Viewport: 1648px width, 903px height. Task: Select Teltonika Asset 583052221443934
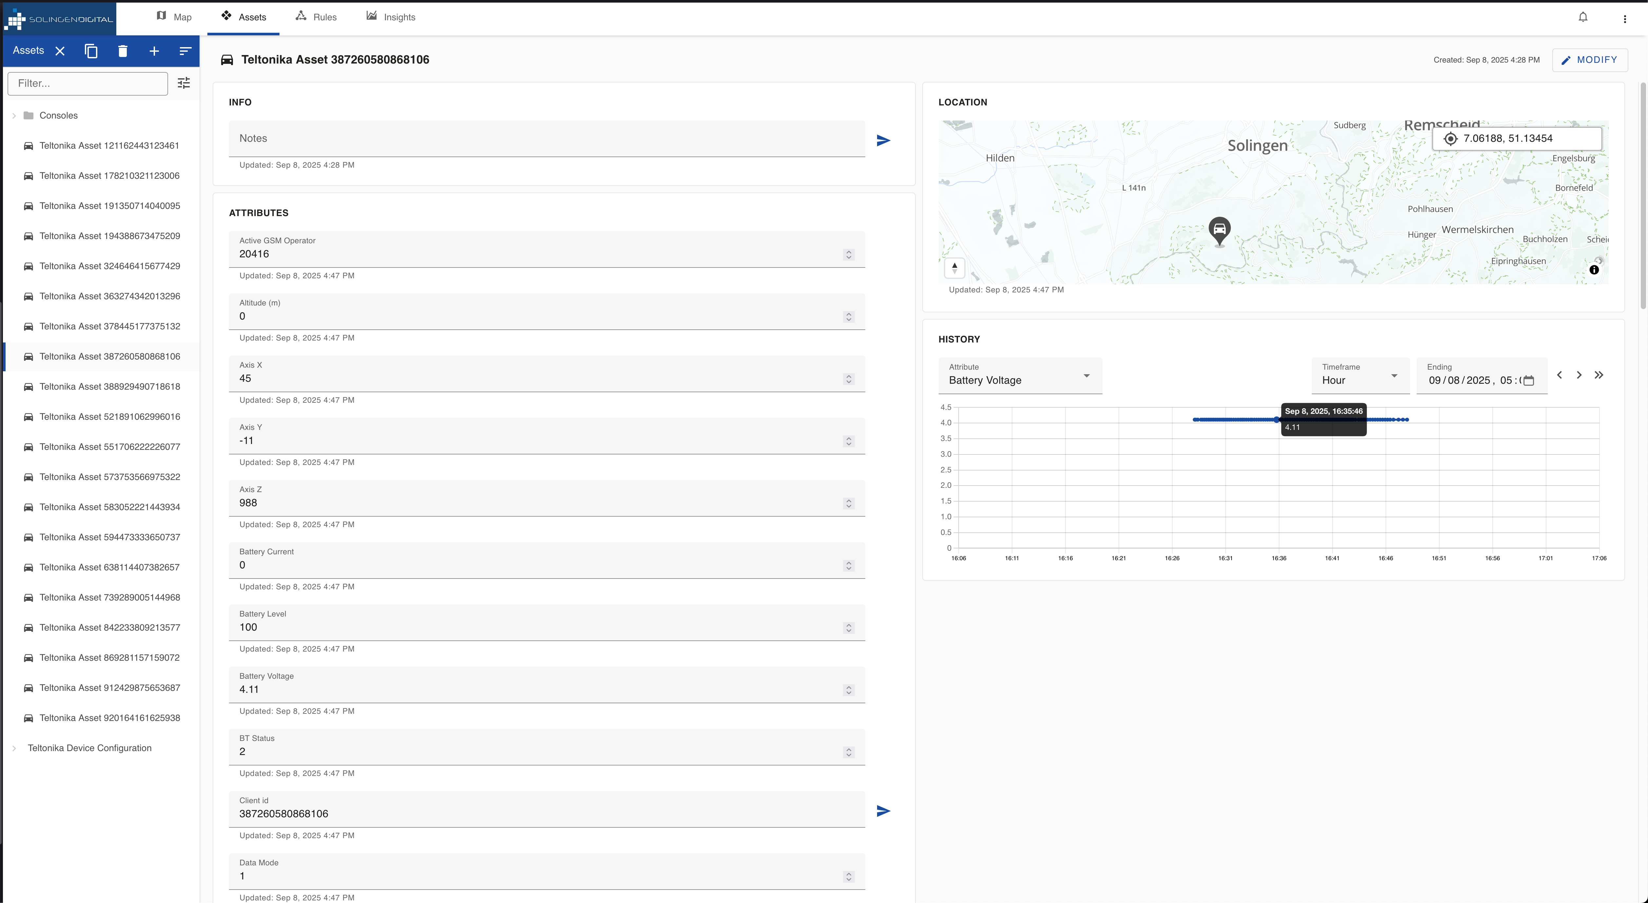(x=109, y=507)
